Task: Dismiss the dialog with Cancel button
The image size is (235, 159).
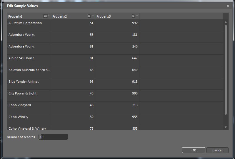Action: (x=217, y=150)
